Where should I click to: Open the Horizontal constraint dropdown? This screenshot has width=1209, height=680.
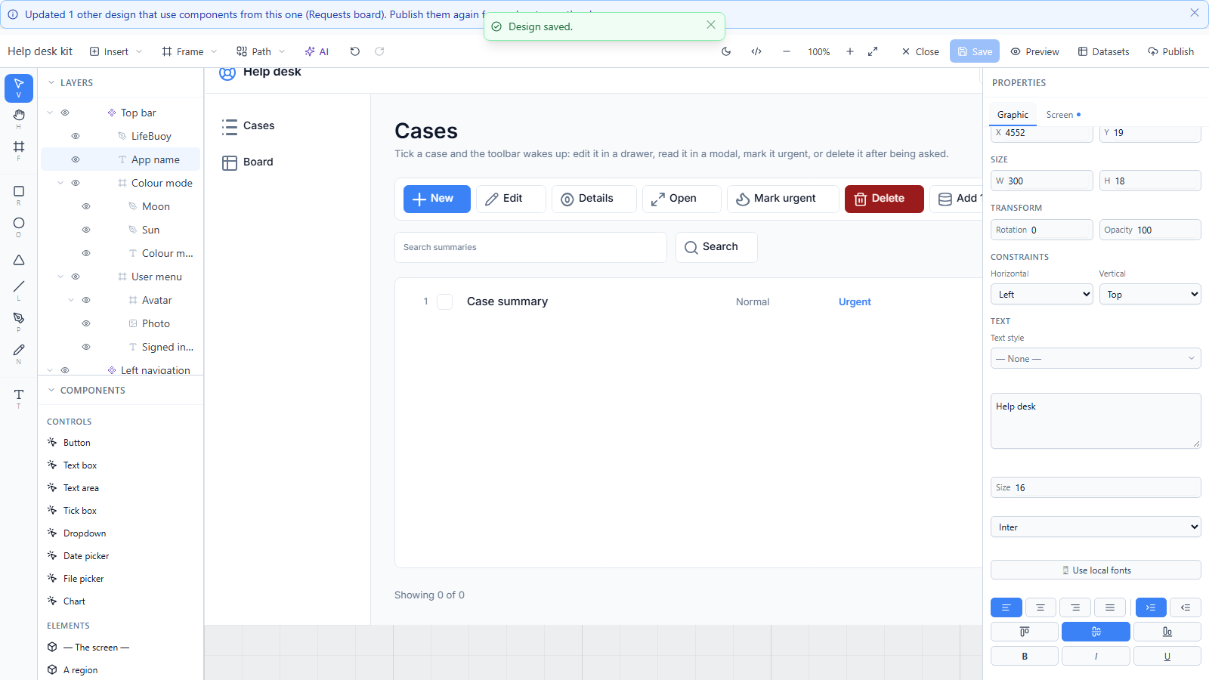1041,294
